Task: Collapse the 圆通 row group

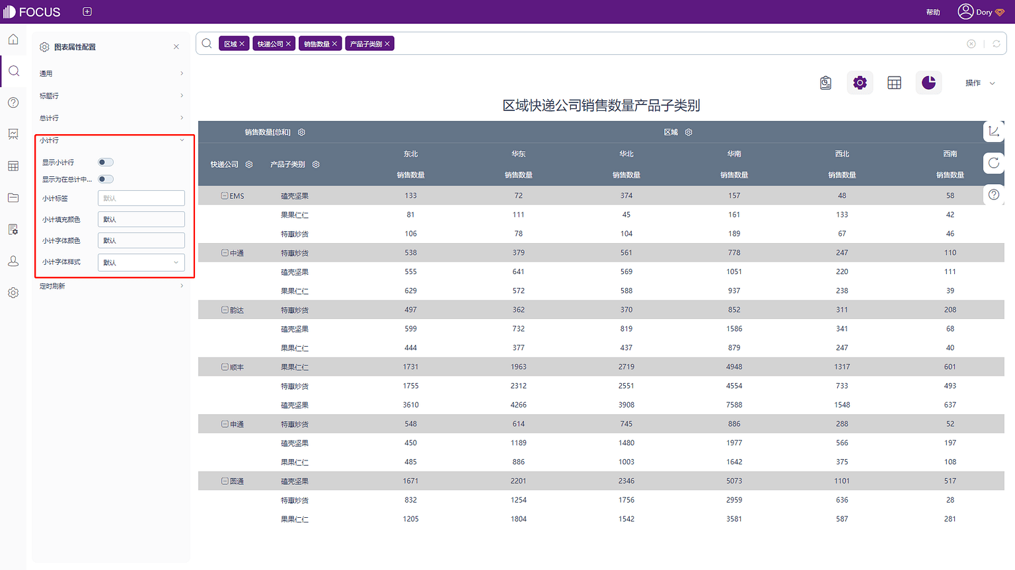Action: (225, 481)
